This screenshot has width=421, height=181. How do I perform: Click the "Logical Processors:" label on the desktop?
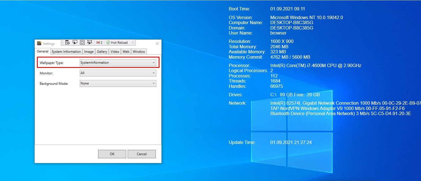[x=248, y=70]
